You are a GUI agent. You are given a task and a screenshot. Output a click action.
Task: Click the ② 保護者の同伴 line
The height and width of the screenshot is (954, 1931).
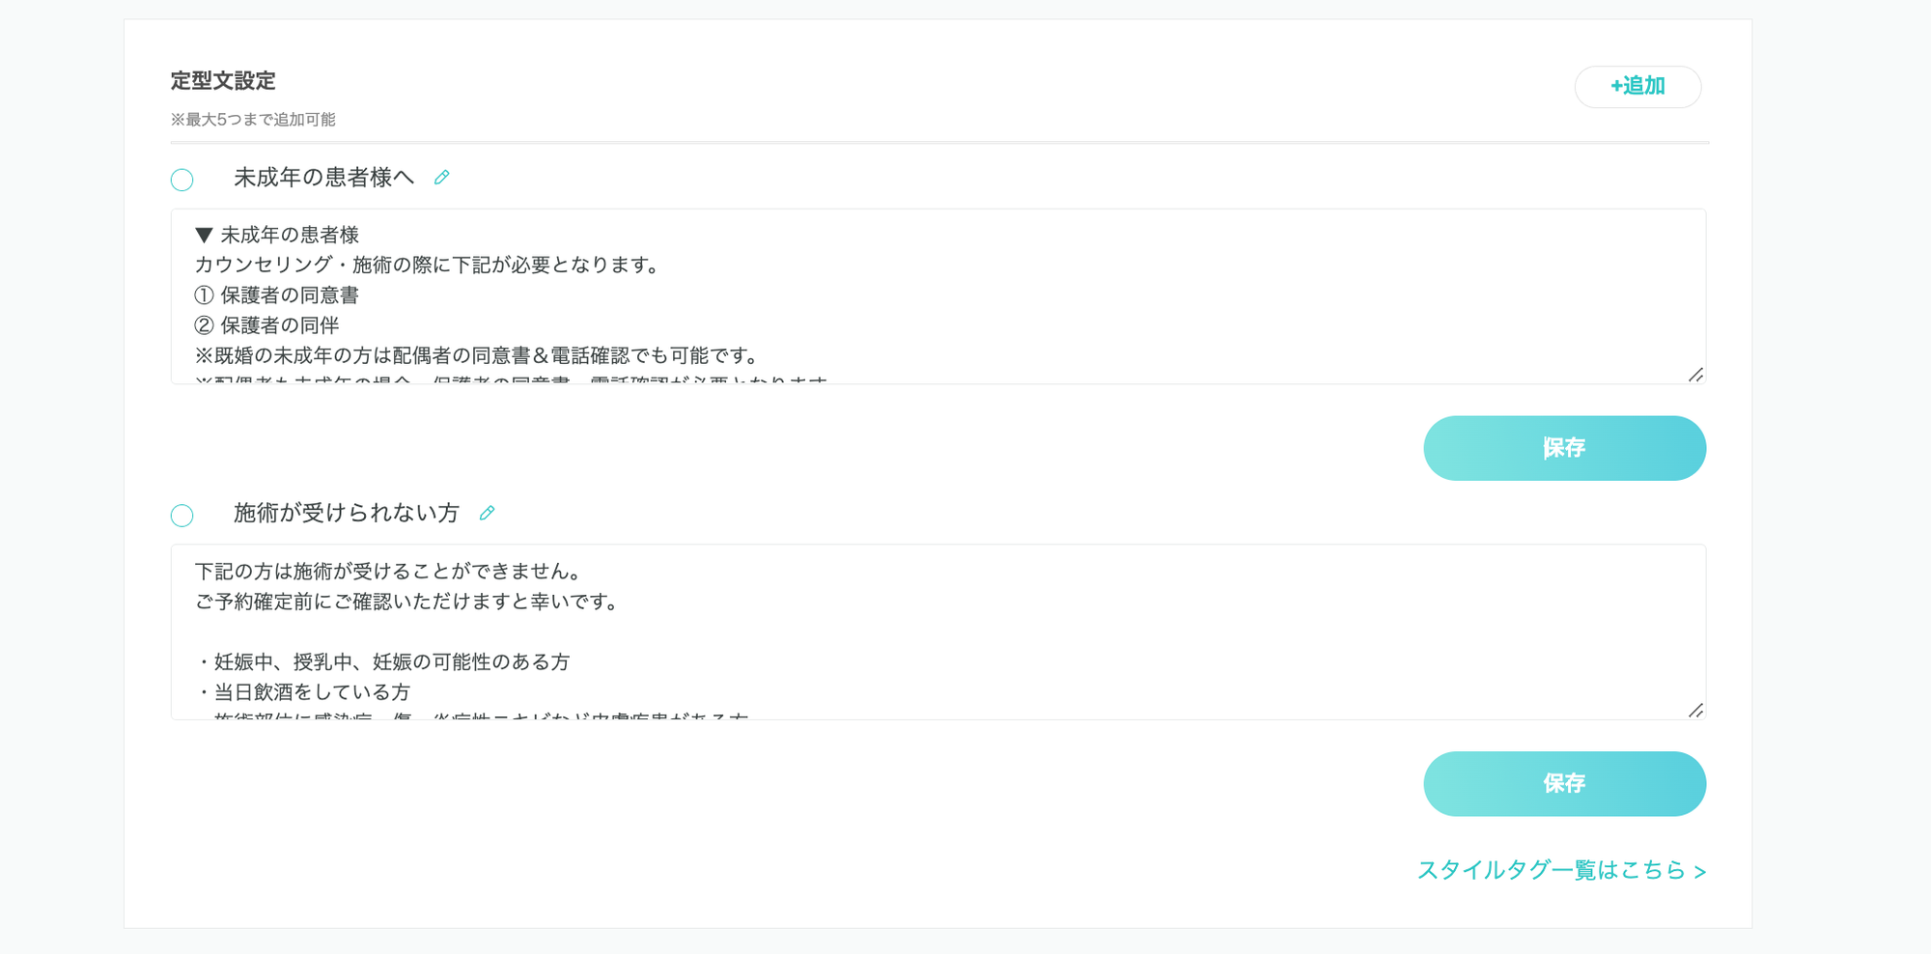click(268, 325)
